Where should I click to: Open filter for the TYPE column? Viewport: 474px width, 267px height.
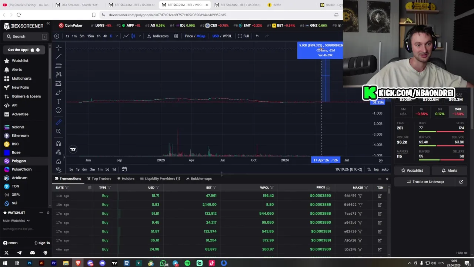109,188
